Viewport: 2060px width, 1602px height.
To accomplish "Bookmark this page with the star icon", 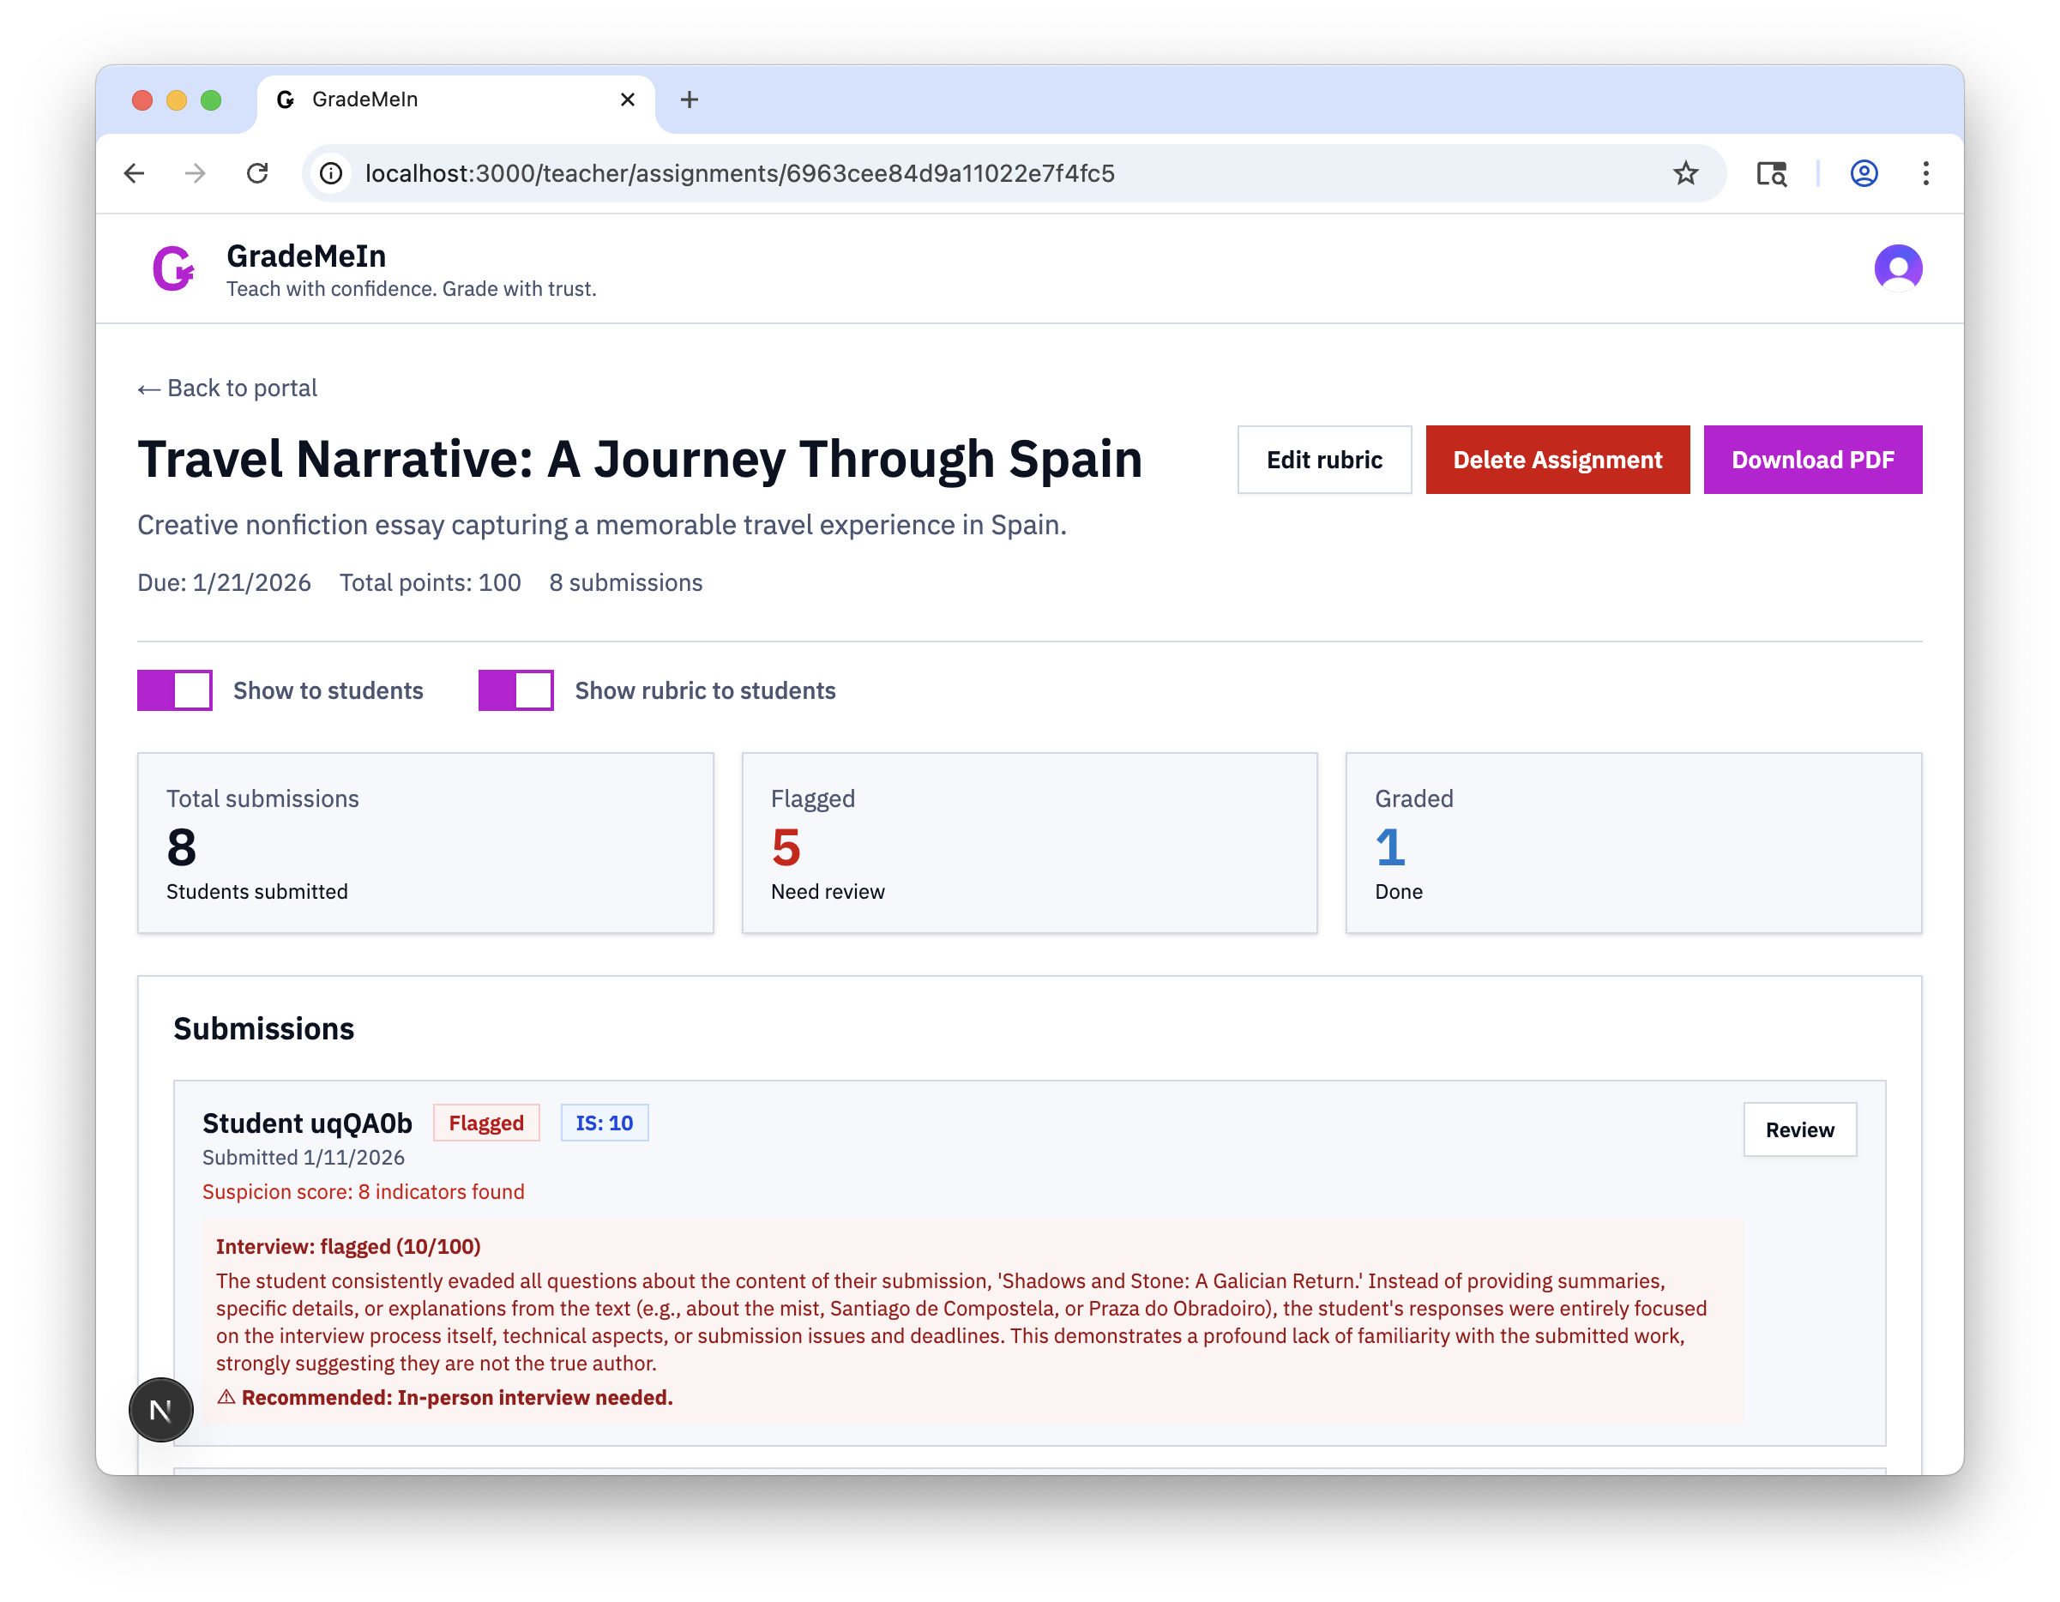I will pyautogui.click(x=1684, y=173).
